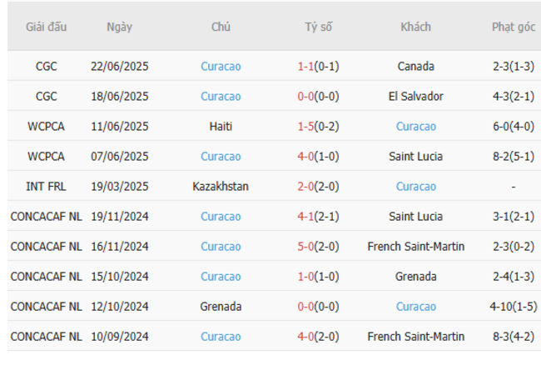Click the "Khách" column header
The width and height of the screenshot is (541, 365).
pos(415,27)
